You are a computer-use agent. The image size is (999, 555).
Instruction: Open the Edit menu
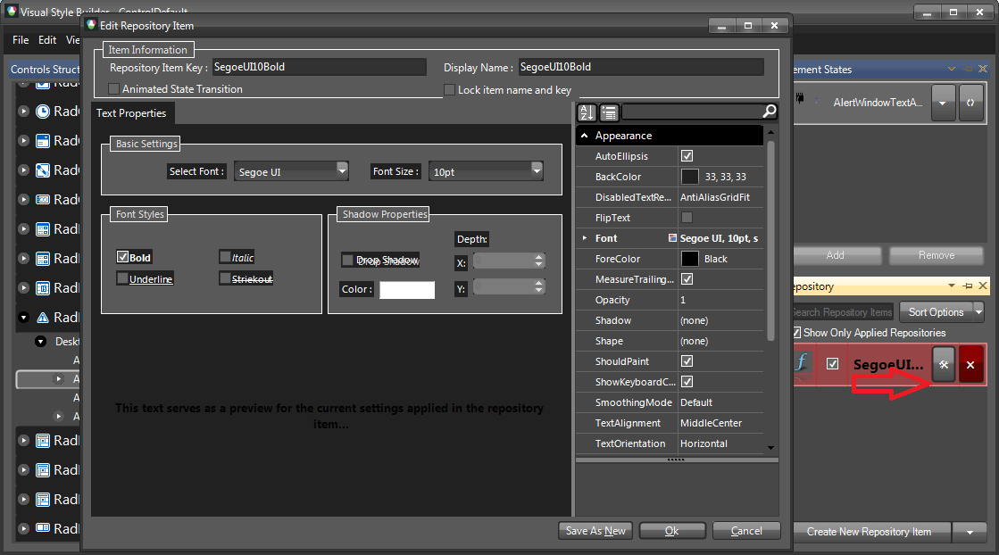pos(46,39)
